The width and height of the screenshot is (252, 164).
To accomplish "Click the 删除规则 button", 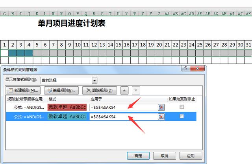I will click(x=100, y=91).
